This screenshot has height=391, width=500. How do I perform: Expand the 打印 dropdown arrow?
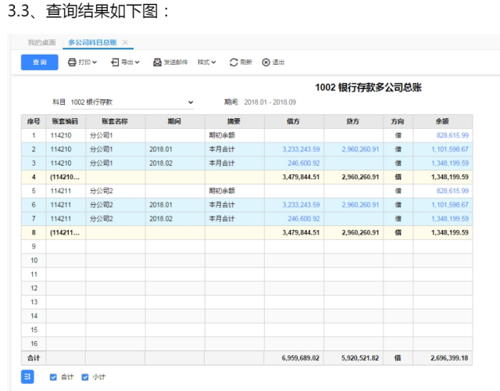pos(95,63)
